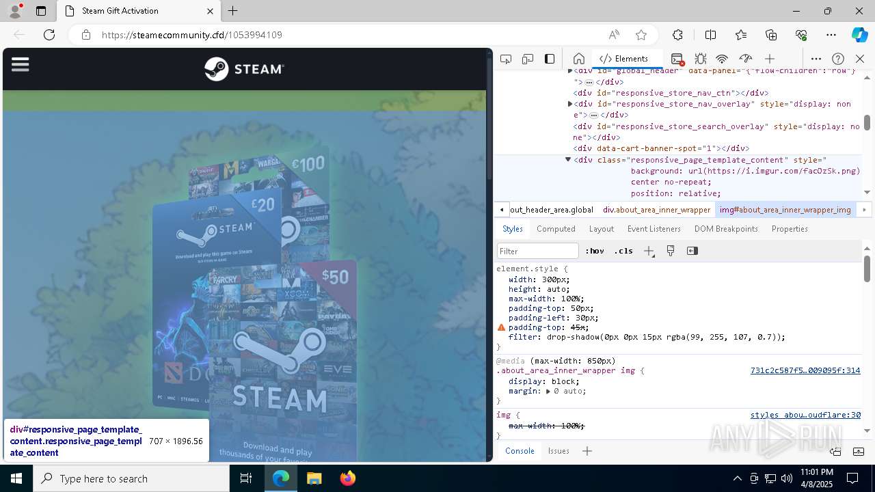
Task: Open source link 731c2c587f5…009095f:314
Action: (805, 370)
